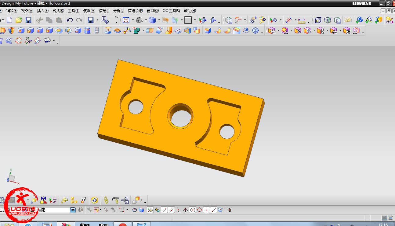This screenshot has width=395, height=226.
Task: Click the Delete Face icon
Action: 298,30
